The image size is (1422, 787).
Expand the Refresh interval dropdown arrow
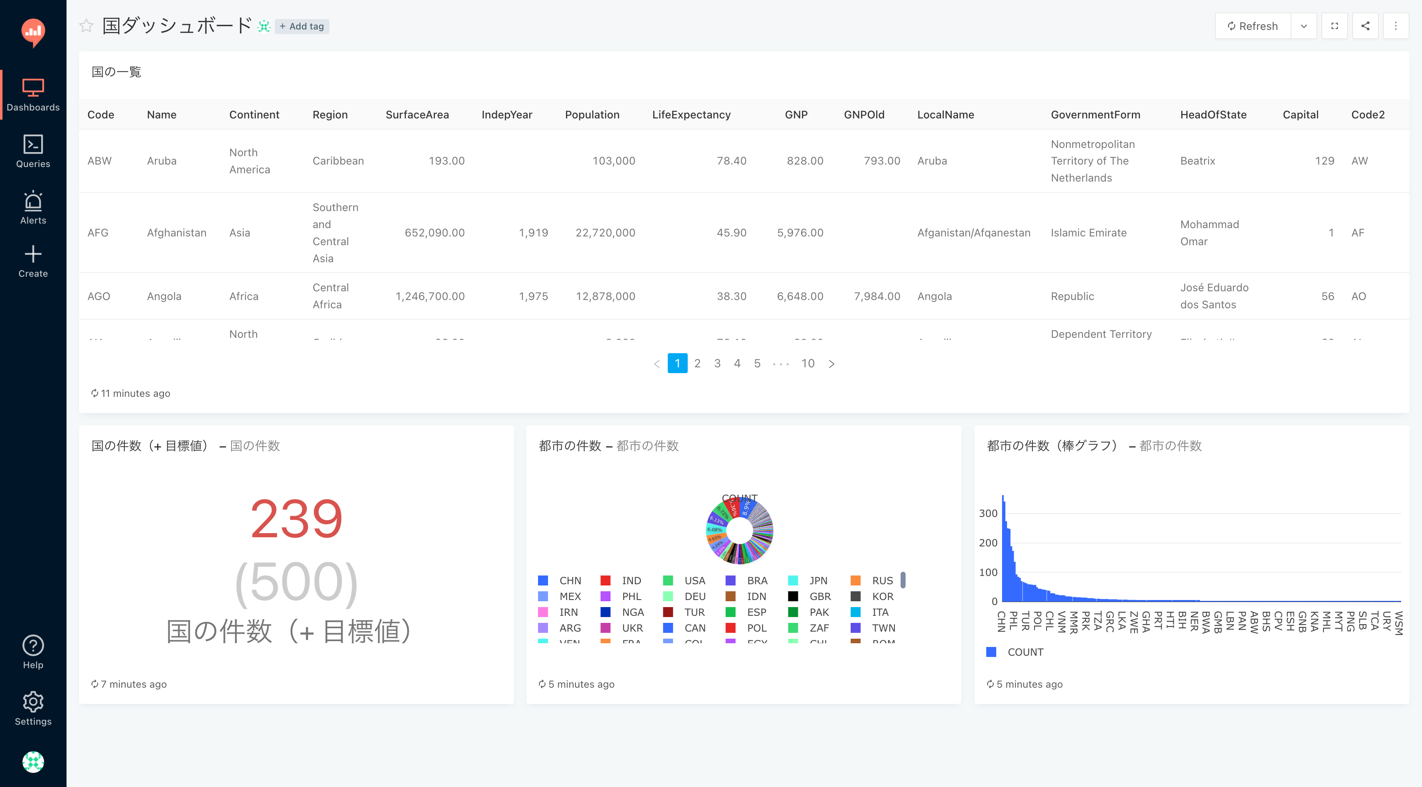click(x=1303, y=26)
